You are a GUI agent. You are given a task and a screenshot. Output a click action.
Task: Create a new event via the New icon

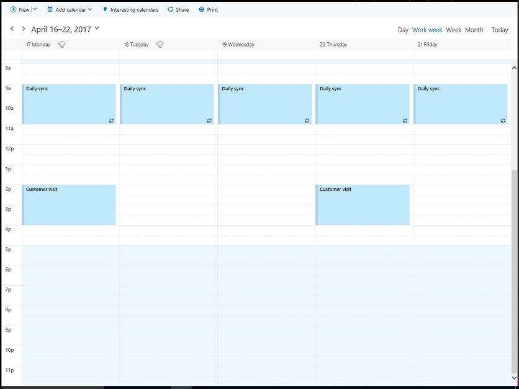14,9
